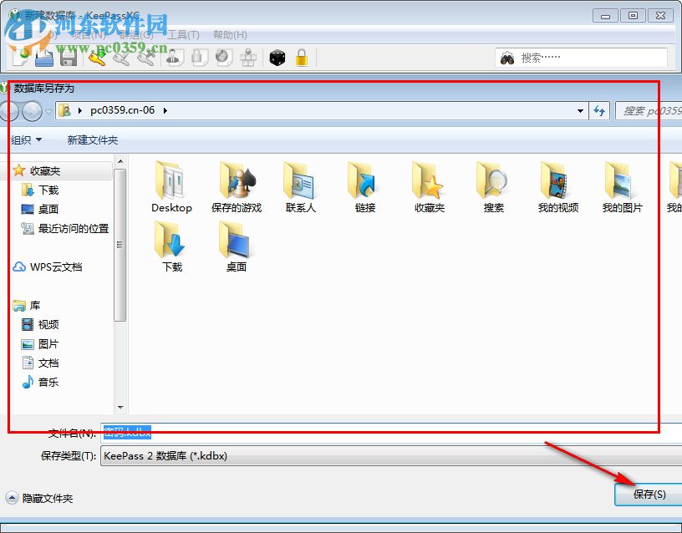This screenshot has height=533, width=682.
Task: Click the edit entry key icon
Action: click(x=121, y=58)
